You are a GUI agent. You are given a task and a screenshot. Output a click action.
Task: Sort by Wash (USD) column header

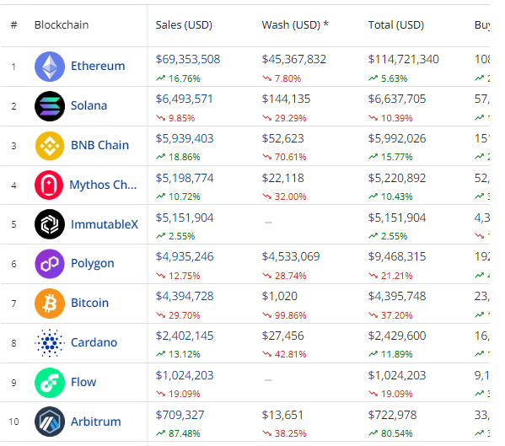pos(295,24)
